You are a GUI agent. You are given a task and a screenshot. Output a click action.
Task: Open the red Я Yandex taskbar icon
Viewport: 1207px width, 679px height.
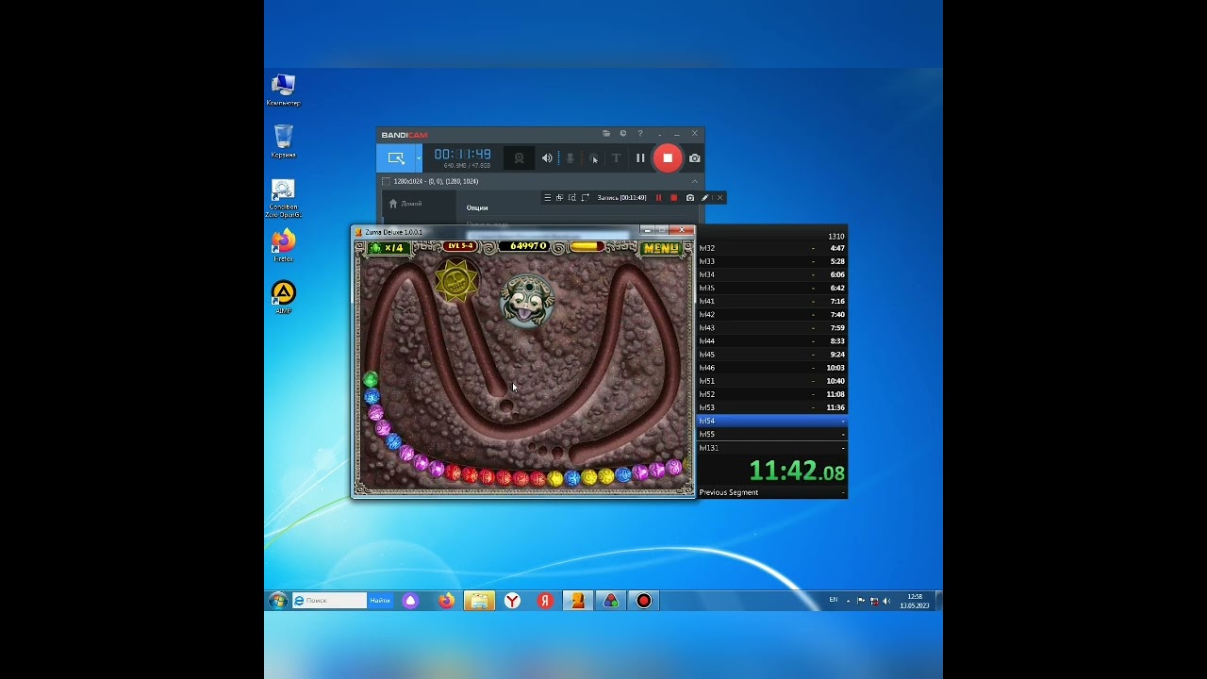tap(545, 601)
